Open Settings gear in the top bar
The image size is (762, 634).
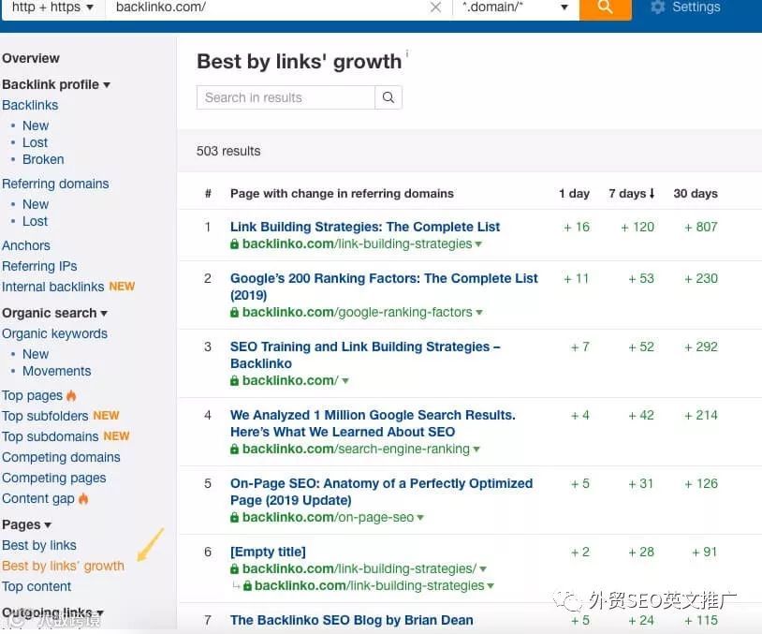(685, 7)
